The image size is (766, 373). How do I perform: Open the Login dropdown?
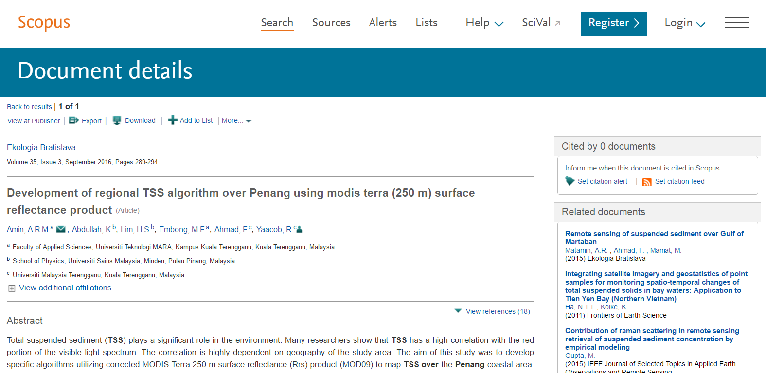pyautogui.click(x=685, y=23)
